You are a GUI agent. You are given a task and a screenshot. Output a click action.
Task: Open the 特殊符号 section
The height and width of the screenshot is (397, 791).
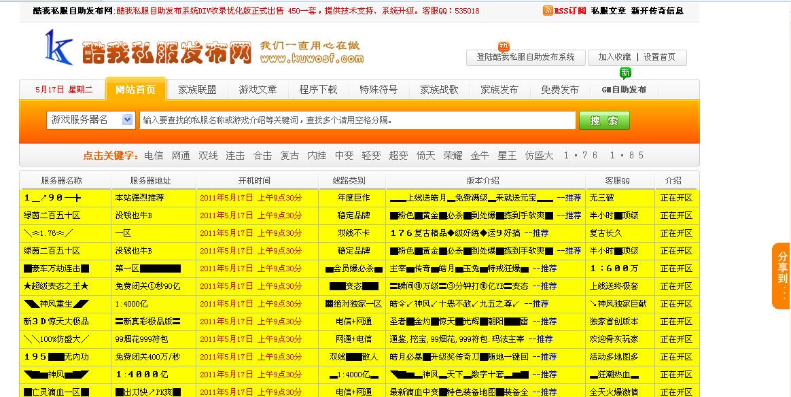[378, 88]
